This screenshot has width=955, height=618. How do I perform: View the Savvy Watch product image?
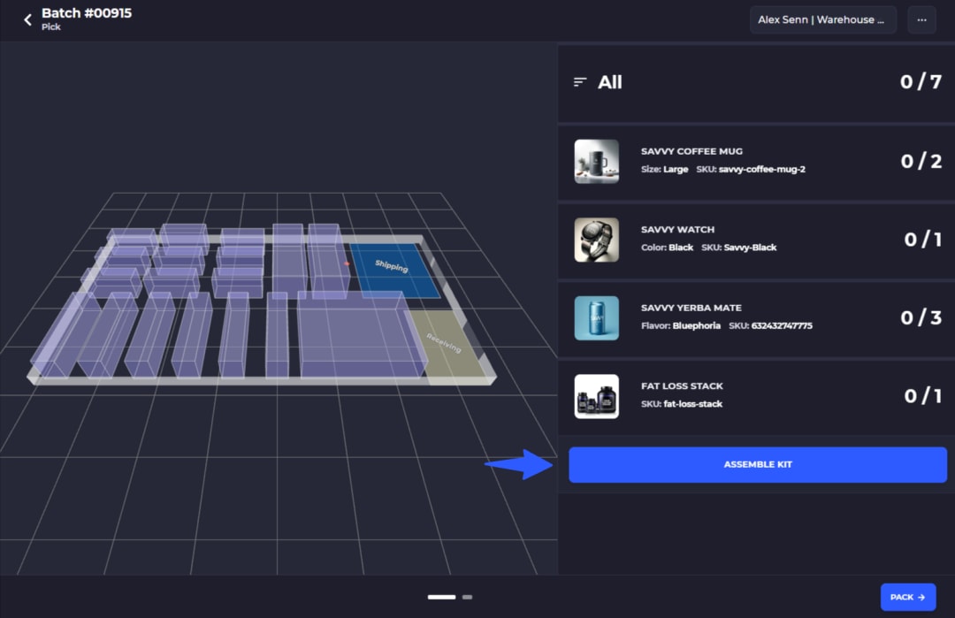(596, 240)
